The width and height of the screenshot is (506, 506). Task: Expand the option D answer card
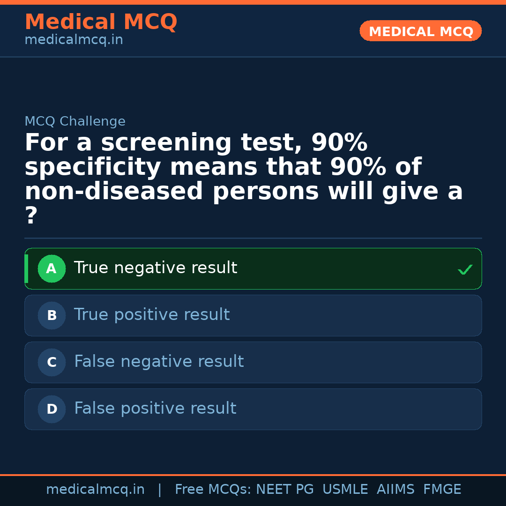(x=253, y=409)
